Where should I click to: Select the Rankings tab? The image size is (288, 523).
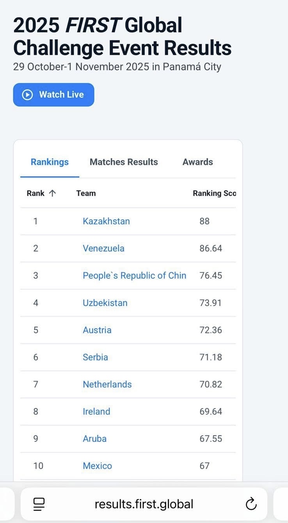click(50, 162)
